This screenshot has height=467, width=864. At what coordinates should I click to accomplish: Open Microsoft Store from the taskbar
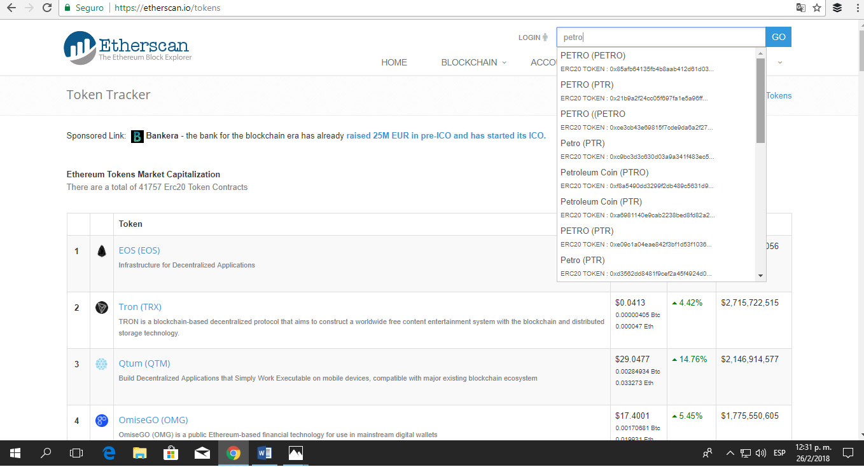pyautogui.click(x=171, y=453)
